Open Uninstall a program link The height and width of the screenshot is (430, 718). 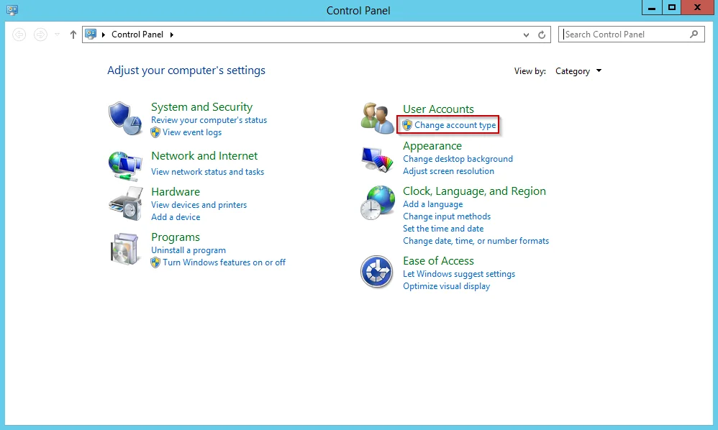click(x=188, y=250)
